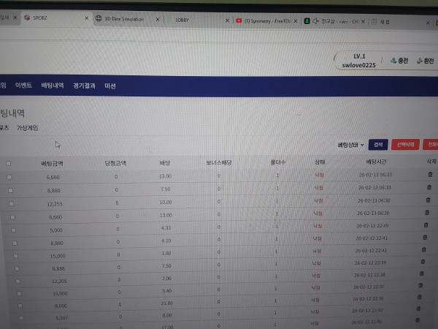Click the swlove0225 user profile box
438x329 pixels.
pyautogui.click(x=357, y=61)
